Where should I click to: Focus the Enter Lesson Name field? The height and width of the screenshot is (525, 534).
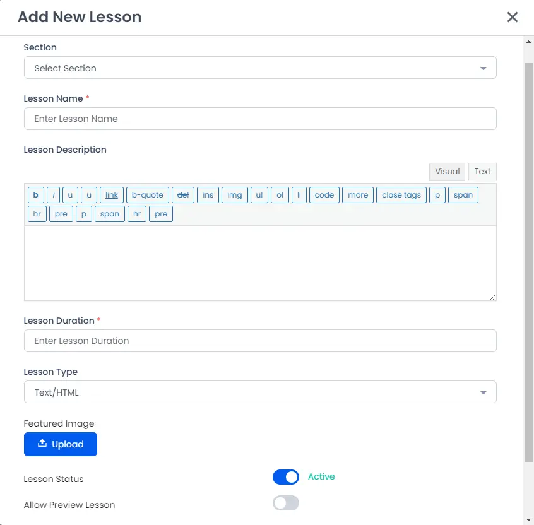pos(260,119)
